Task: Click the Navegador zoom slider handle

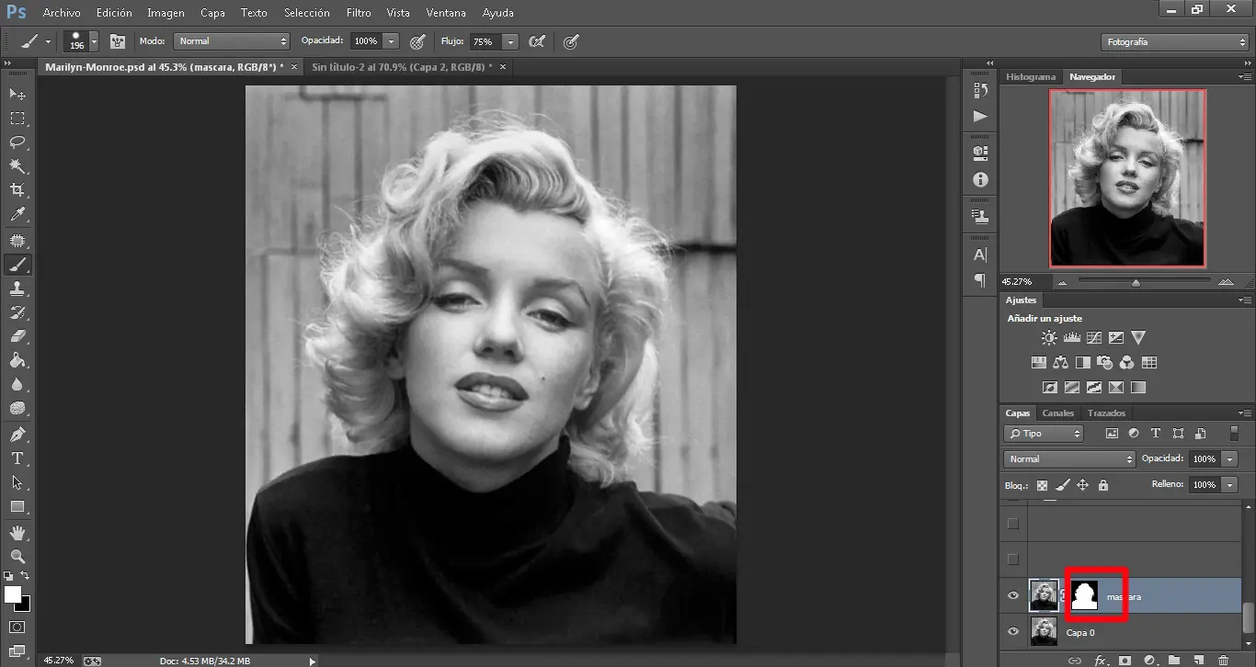Action: click(1136, 282)
